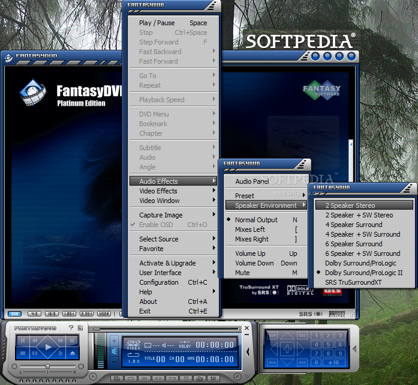Choose SRS TruSurroundXT option
The image size is (418, 385).
(x=364, y=282)
